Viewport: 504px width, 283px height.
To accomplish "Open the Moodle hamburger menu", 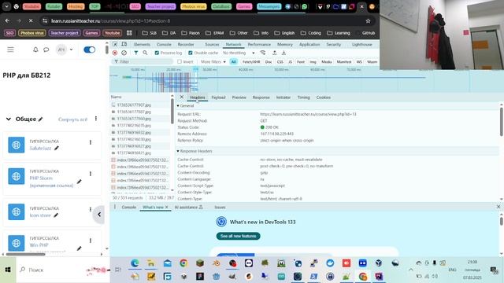I will [x=10, y=50].
